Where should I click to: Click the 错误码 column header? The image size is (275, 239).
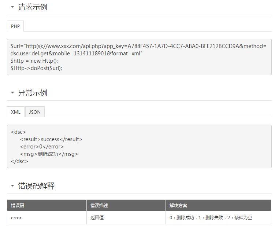(x=18, y=206)
